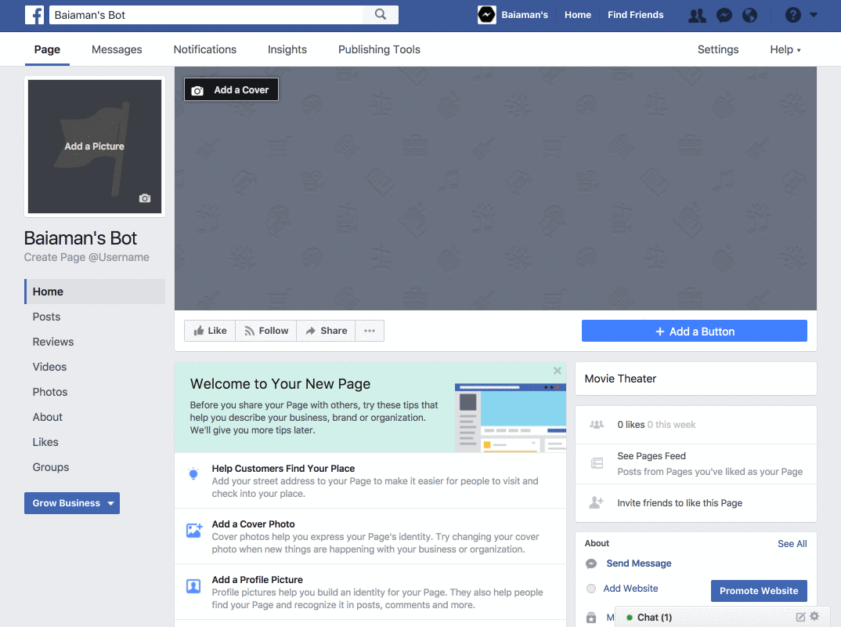Viewport: 841px width, 627px height.
Task: Click the Add a Profile Picture tip title
Action: [257, 580]
